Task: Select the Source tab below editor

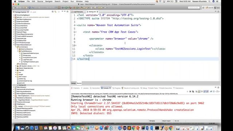Action: tap(79, 83)
